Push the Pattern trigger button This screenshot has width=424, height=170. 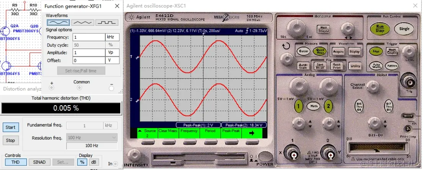click(392, 66)
